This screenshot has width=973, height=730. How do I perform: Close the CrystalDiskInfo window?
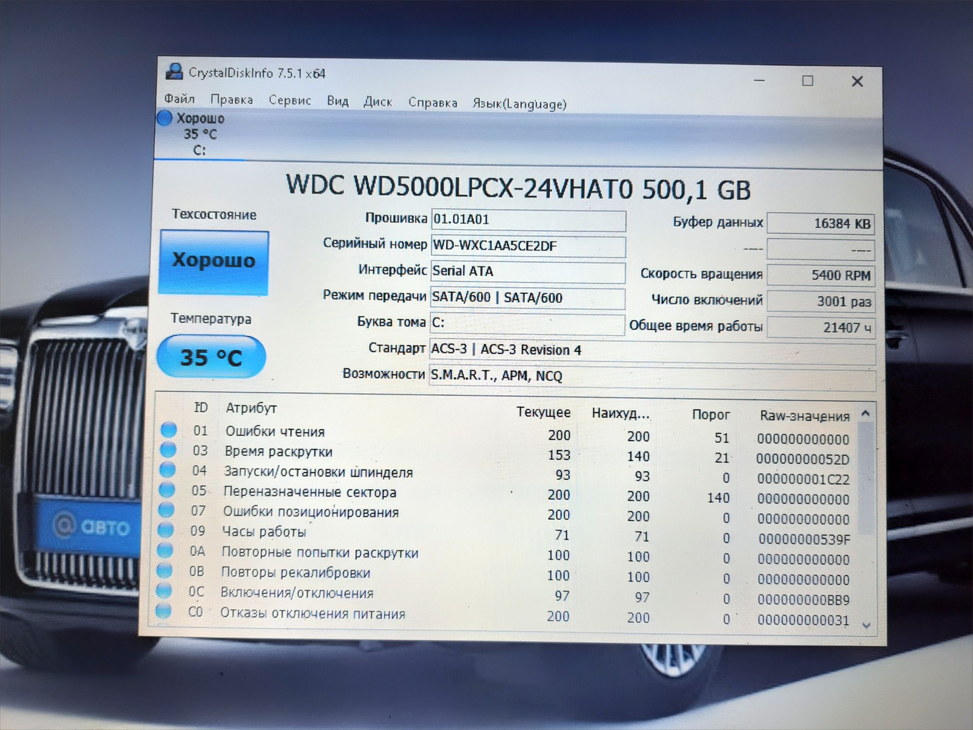coord(857,81)
